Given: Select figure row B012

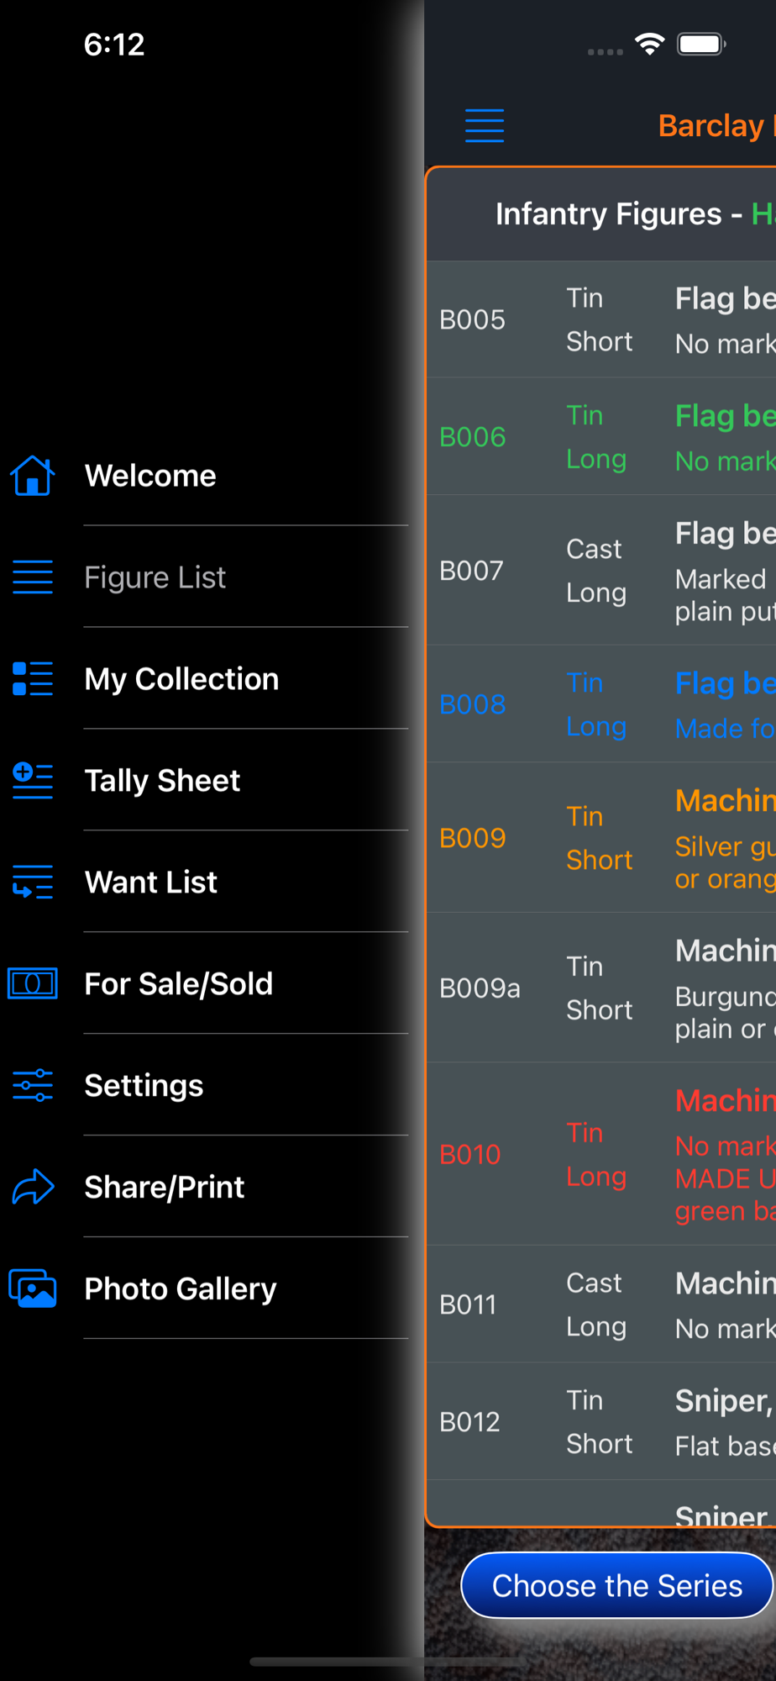Looking at the screenshot, I should [601, 1421].
